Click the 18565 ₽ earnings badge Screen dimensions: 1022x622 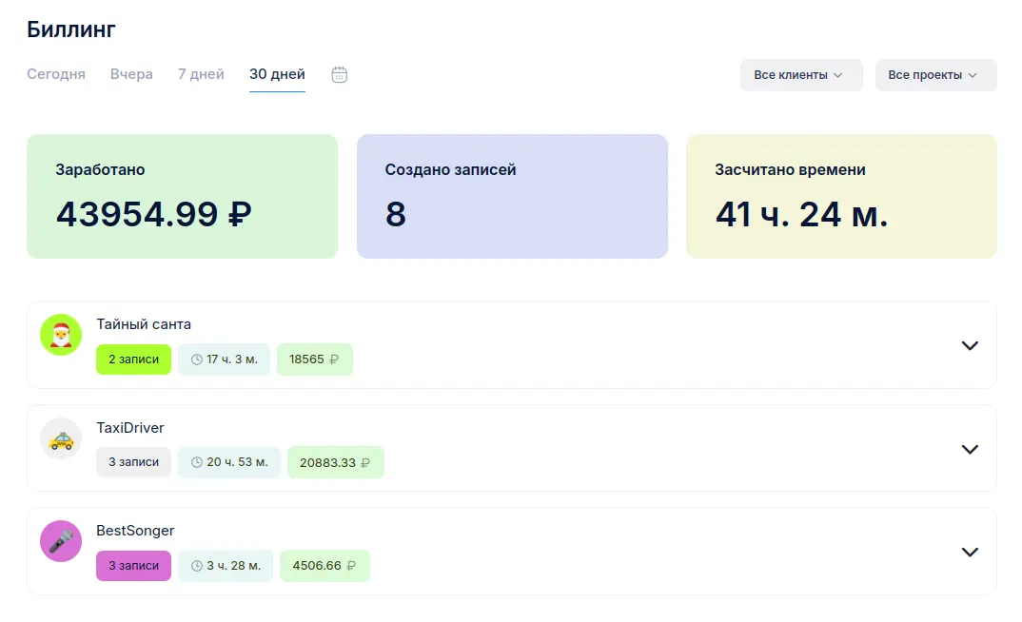pos(315,360)
